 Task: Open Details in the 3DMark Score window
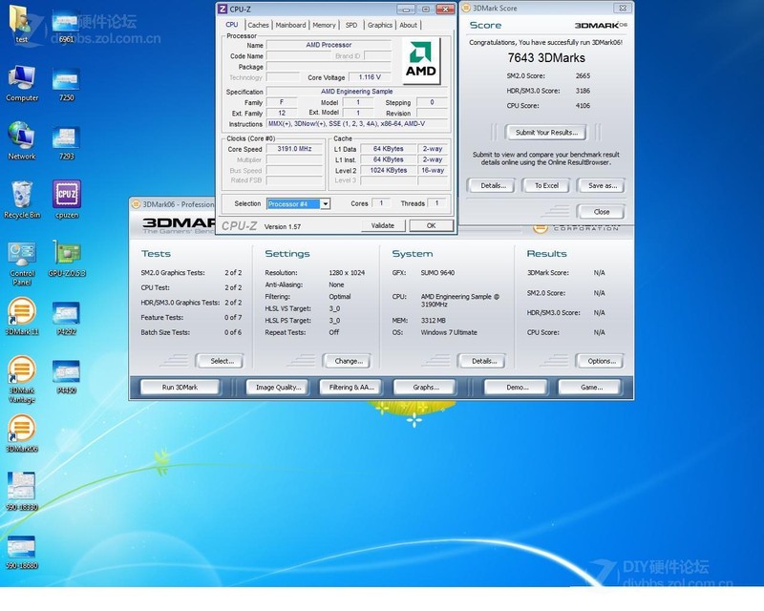tap(493, 185)
